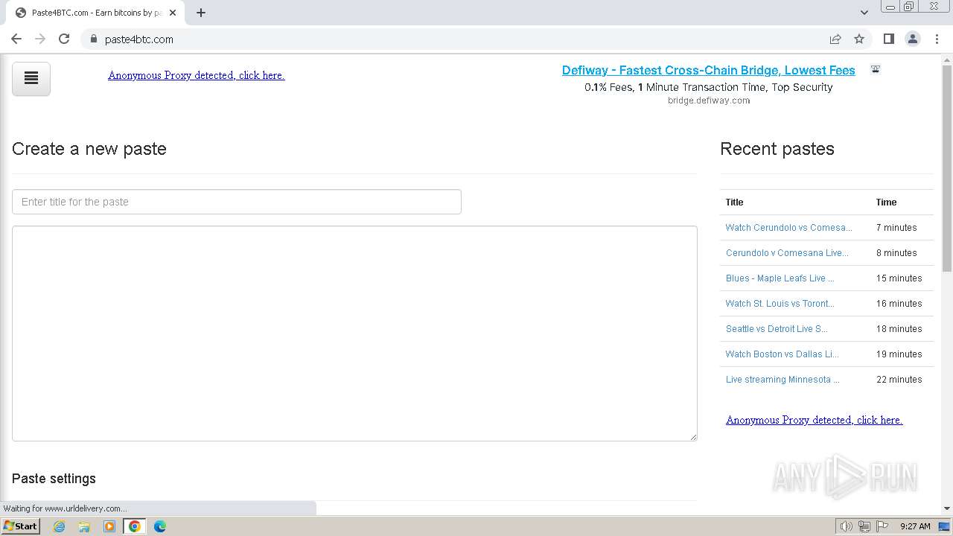The height and width of the screenshot is (536, 953).
Task: Open the hamburger menu button
Action: 31,79
